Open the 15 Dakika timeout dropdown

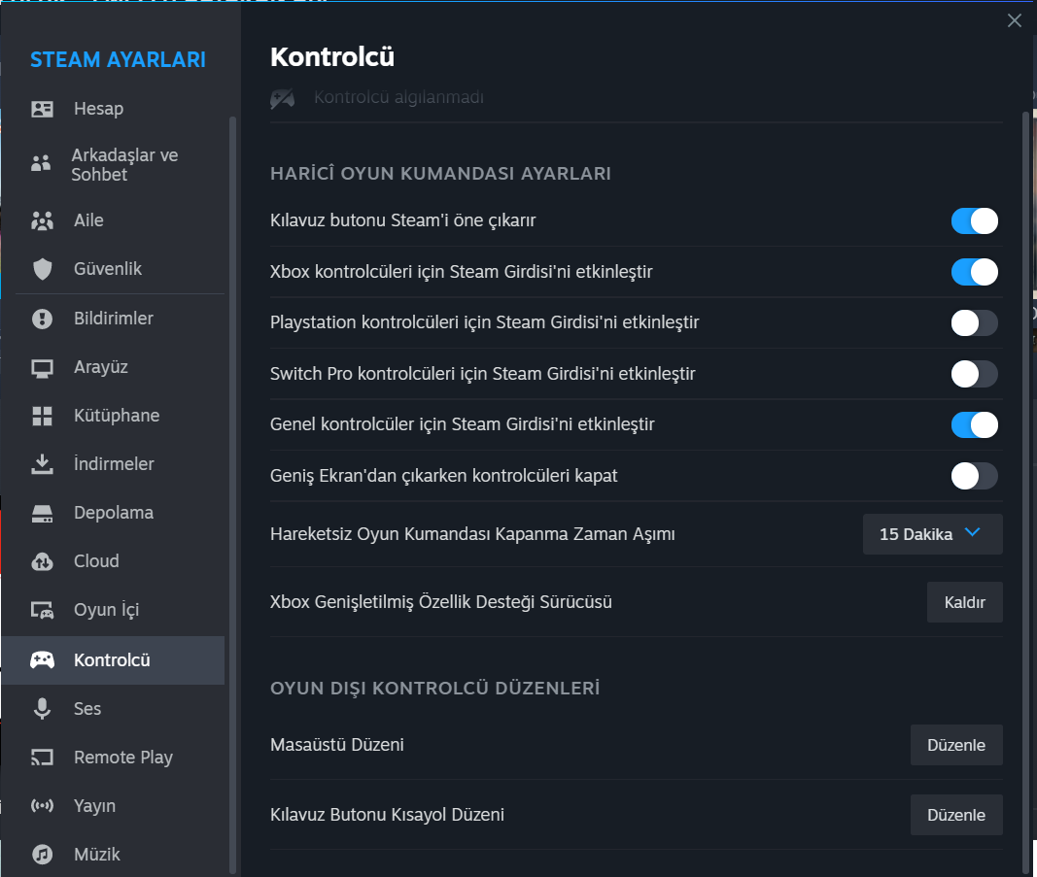(x=932, y=534)
